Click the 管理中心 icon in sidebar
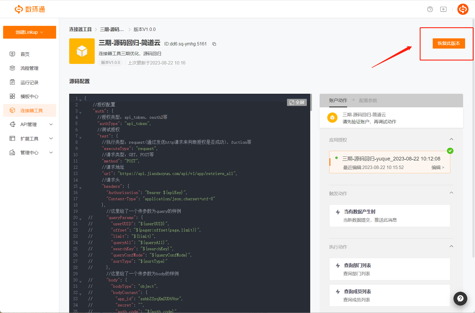 click(12, 153)
